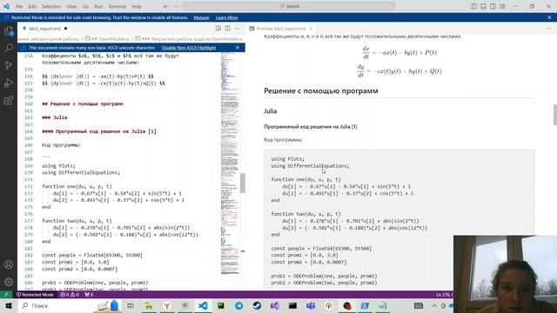Click the title bar Search command center
This screenshot has height=313, width=557.
(x=289, y=6)
